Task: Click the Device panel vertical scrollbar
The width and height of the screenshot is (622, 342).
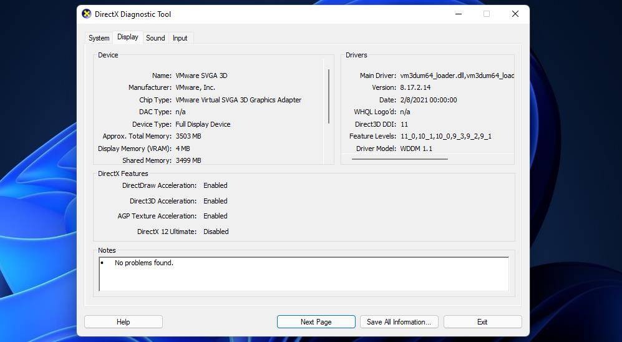Action: click(x=329, y=96)
